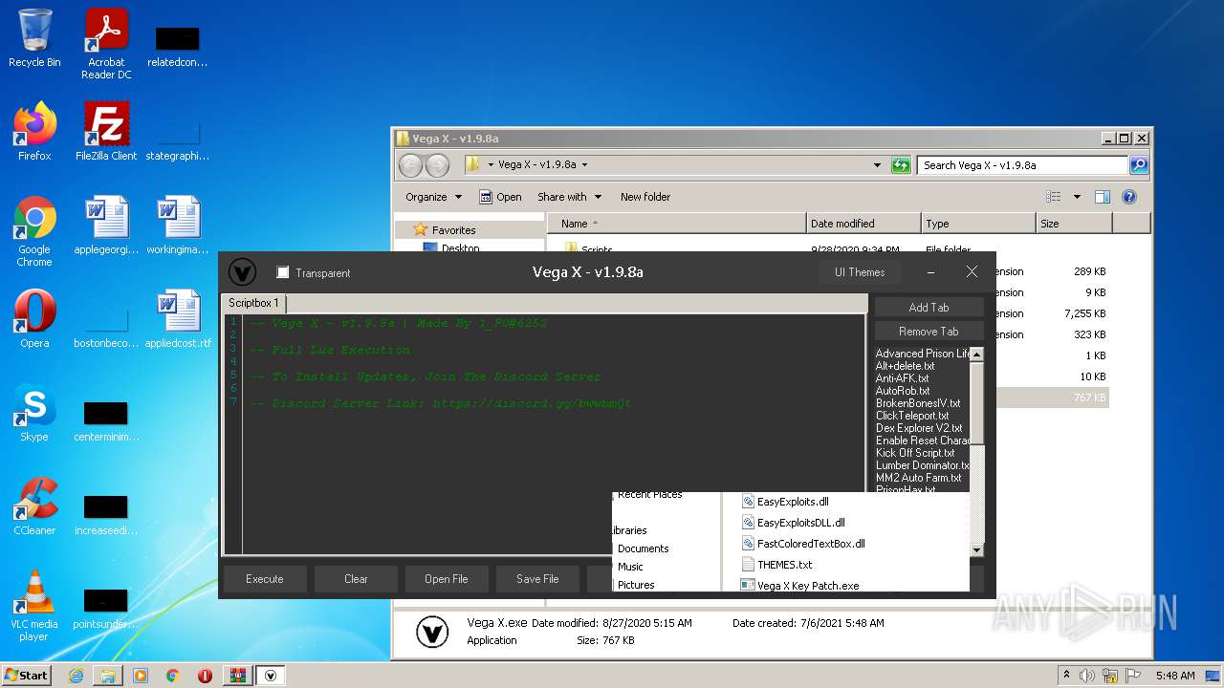Open the UI Themes menu
Image resolution: width=1224 pixels, height=688 pixels.
click(860, 272)
